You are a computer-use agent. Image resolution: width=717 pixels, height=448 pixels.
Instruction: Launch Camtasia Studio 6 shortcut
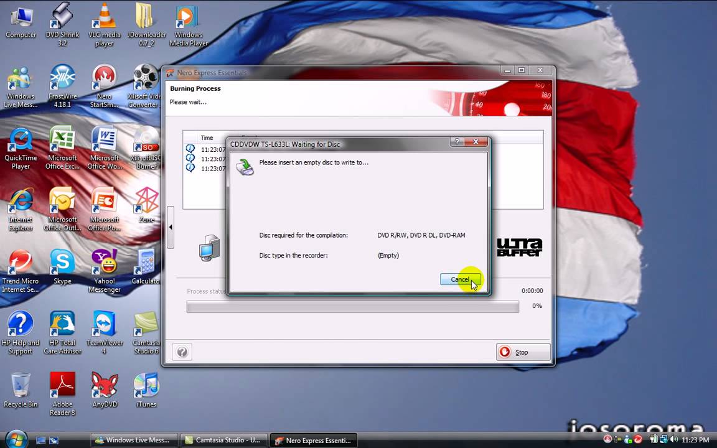pos(146,333)
